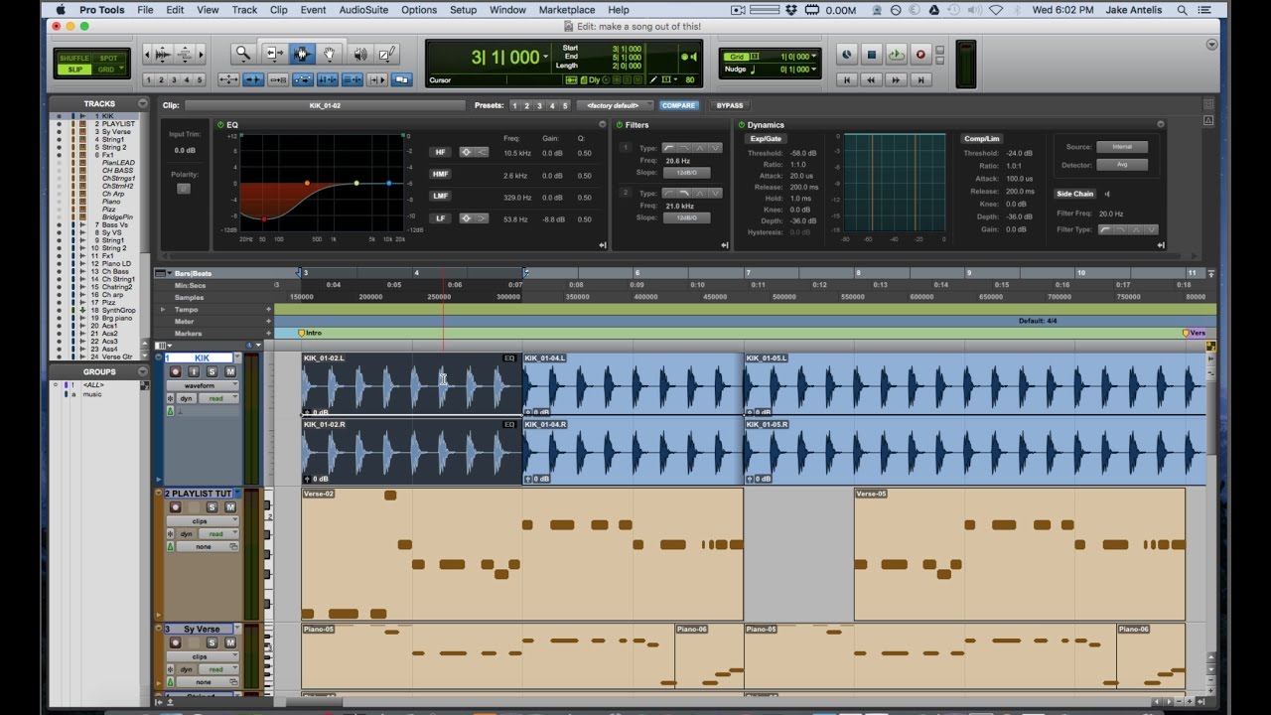Click the Online sync clock button

[846, 56]
